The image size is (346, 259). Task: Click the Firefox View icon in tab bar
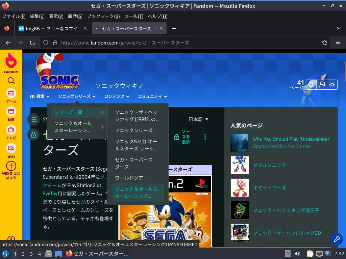point(7,28)
